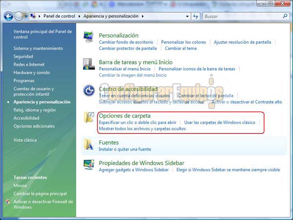The height and width of the screenshot is (220, 293).
Task: Expand arrow after Panel de control breadcrumb
Action: pos(79,16)
